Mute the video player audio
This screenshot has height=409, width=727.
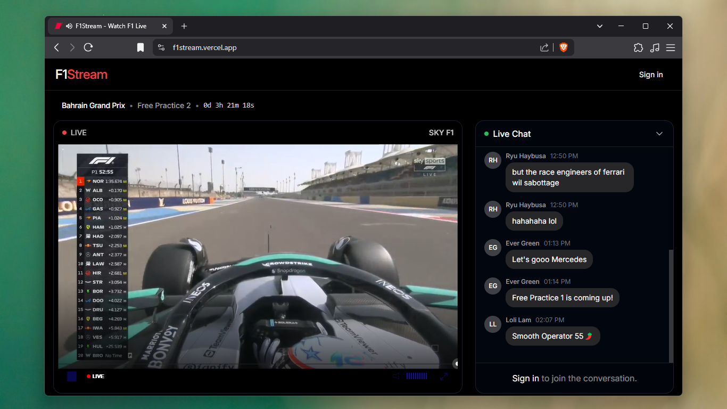coord(395,376)
